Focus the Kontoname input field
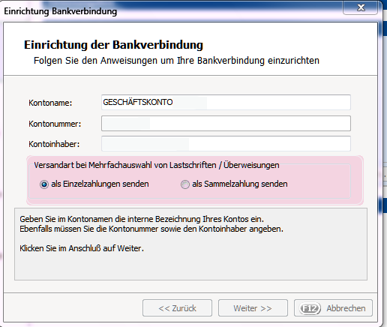Screen dimensions: 387x327 click(x=226, y=102)
